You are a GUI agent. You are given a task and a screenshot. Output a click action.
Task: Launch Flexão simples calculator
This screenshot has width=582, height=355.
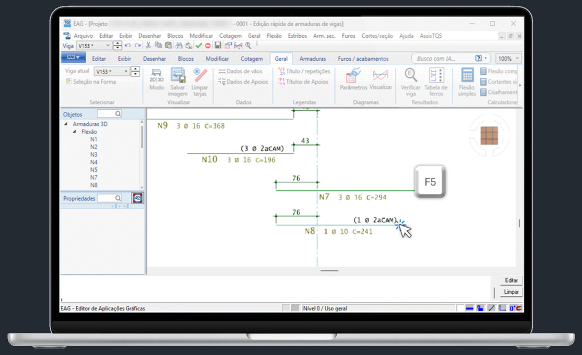[467, 76]
